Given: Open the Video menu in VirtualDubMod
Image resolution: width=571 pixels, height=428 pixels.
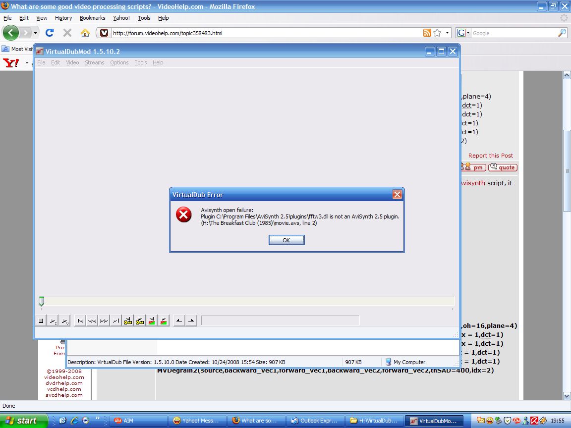Looking at the screenshot, I should pyautogui.click(x=72, y=62).
